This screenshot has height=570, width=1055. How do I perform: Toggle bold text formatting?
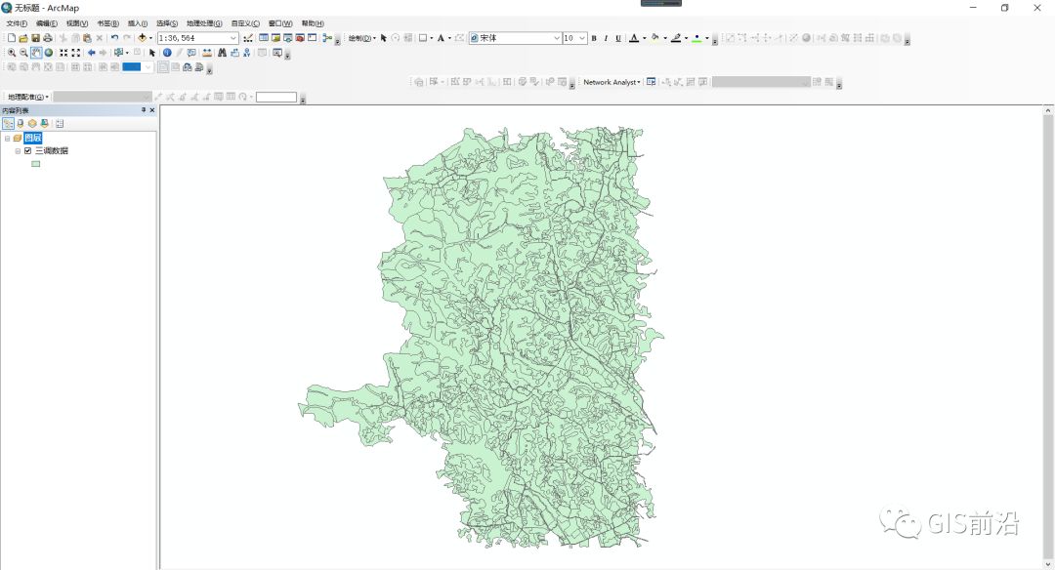click(594, 38)
